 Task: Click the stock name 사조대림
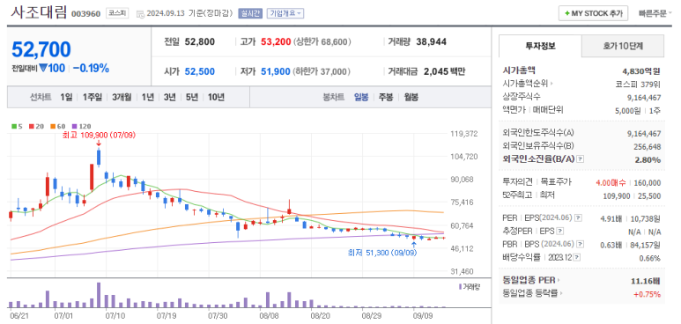[39, 12]
